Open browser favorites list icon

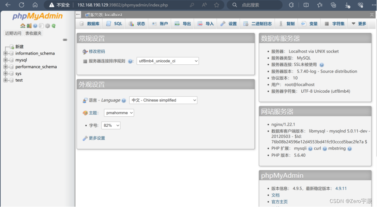[320, 5]
